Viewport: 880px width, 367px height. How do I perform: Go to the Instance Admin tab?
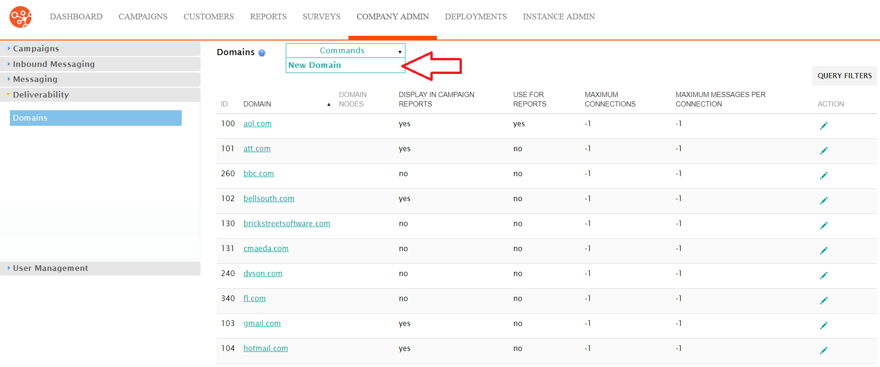pos(559,16)
